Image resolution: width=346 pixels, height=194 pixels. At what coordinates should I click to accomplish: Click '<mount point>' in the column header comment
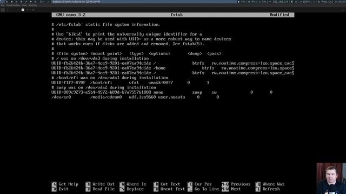pos(106,53)
